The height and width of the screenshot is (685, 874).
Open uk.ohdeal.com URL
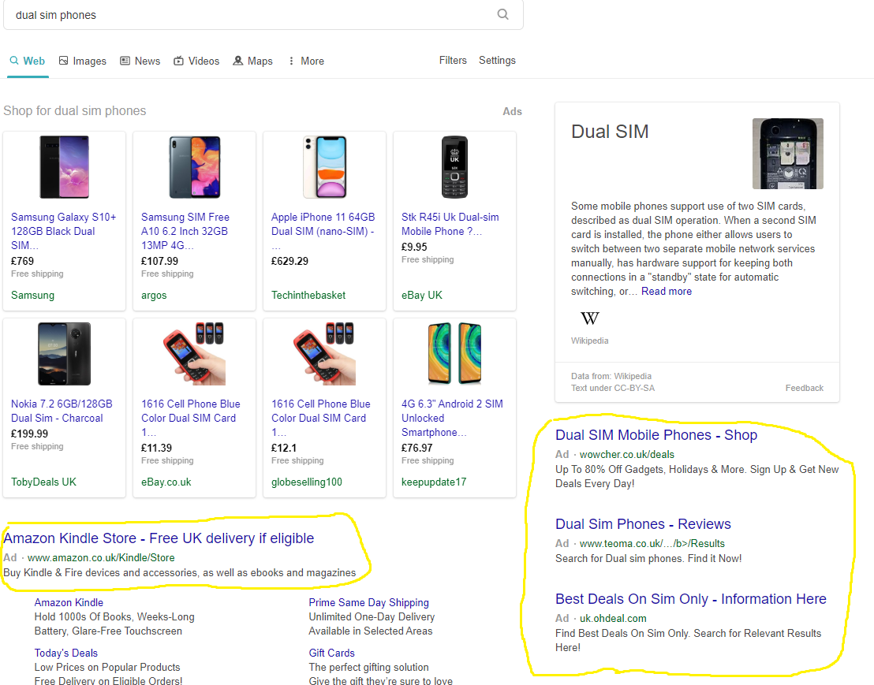click(613, 618)
